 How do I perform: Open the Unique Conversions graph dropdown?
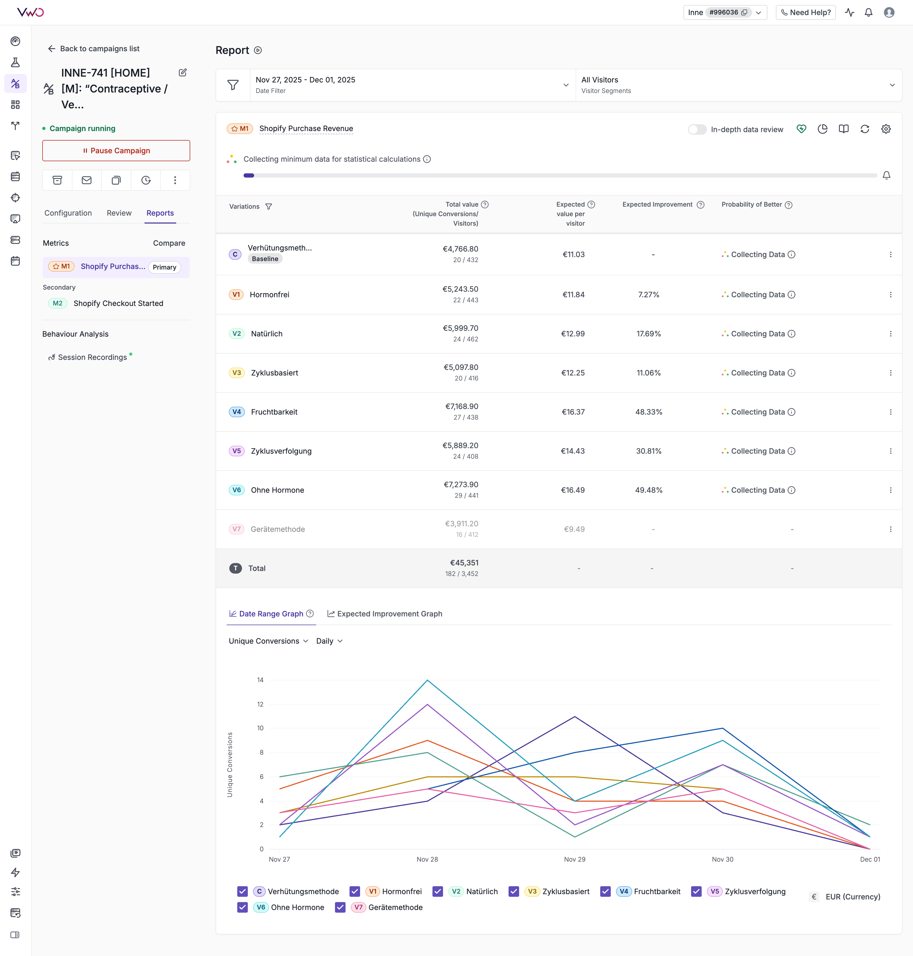[x=268, y=641]
